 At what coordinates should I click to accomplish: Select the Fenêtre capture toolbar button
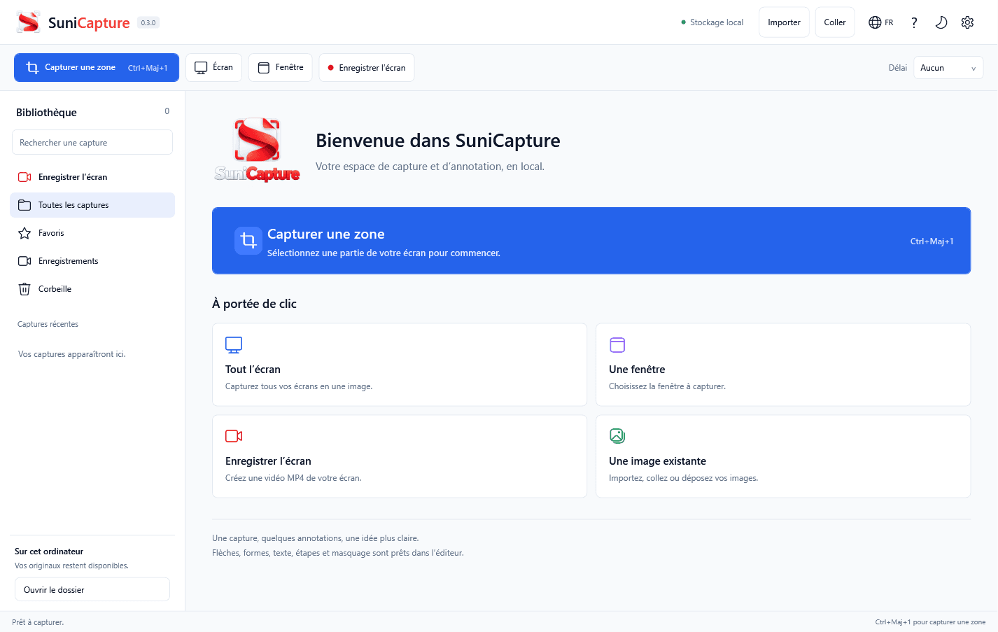[281, 68]
